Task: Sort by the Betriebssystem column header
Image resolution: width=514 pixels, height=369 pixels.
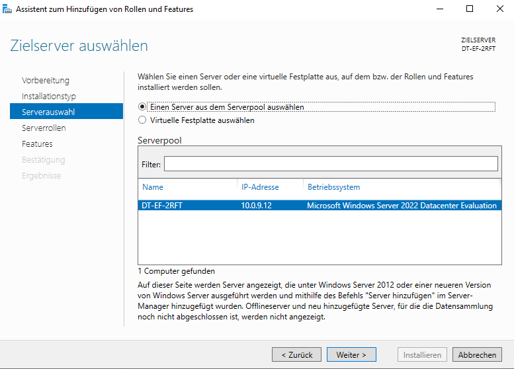Action: point(334,187)
